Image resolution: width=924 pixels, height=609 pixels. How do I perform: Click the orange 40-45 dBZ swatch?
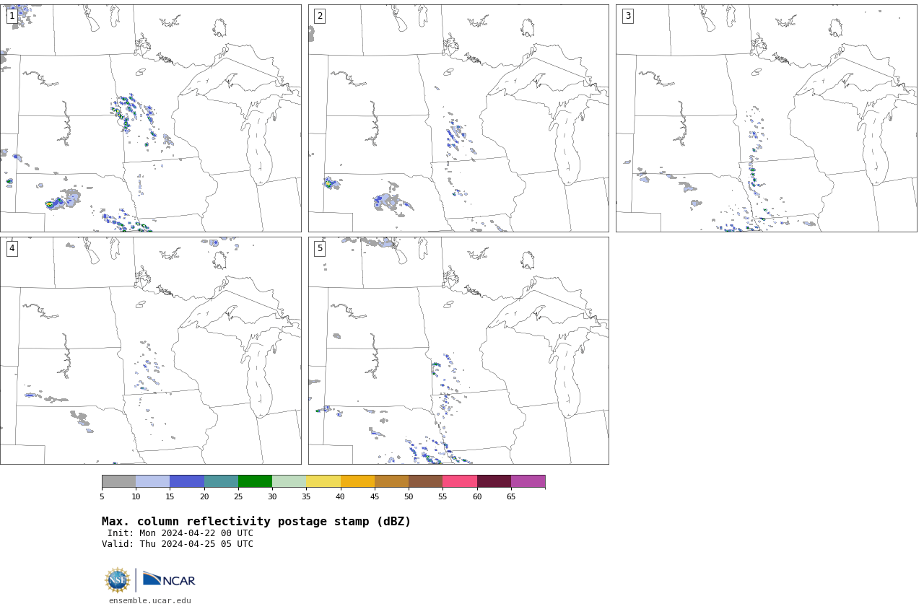(x=357, y=481)
